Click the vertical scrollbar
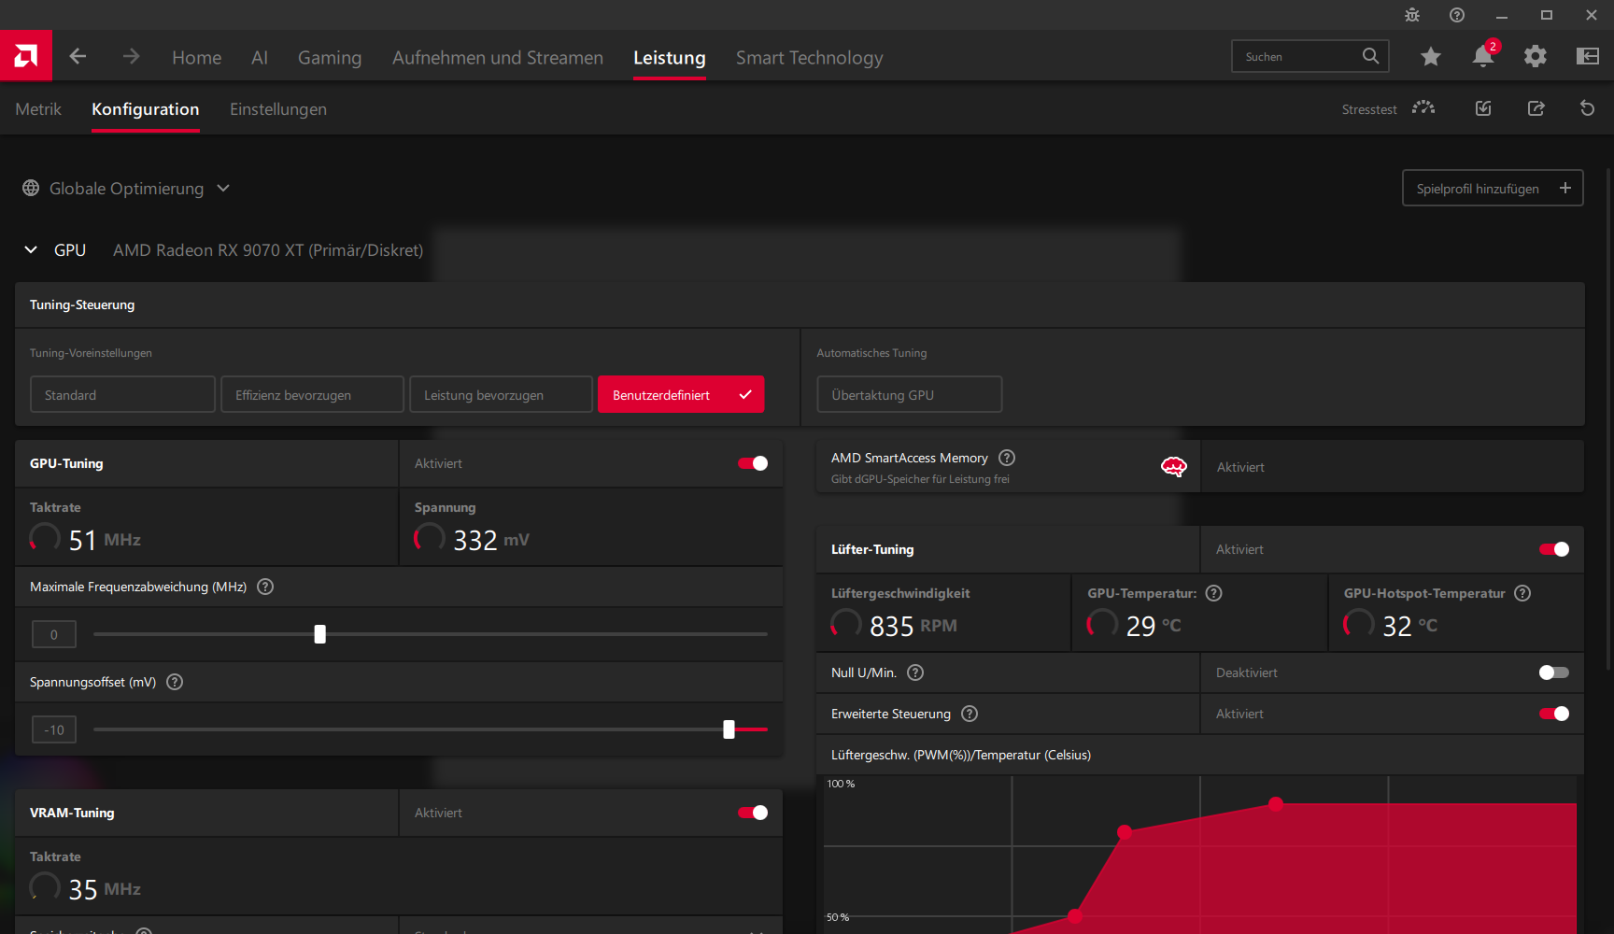 click(x=1607, y=418)
